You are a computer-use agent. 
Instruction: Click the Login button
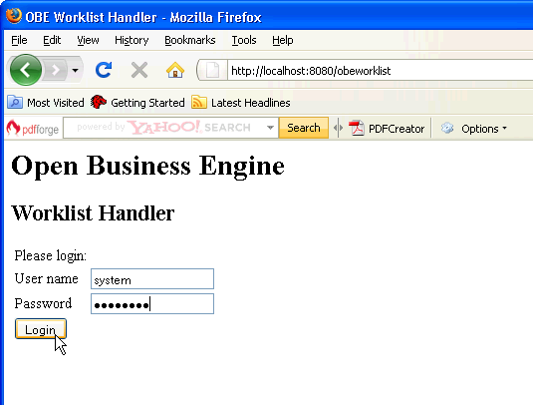pyautogui.click(x=41, y=329)
